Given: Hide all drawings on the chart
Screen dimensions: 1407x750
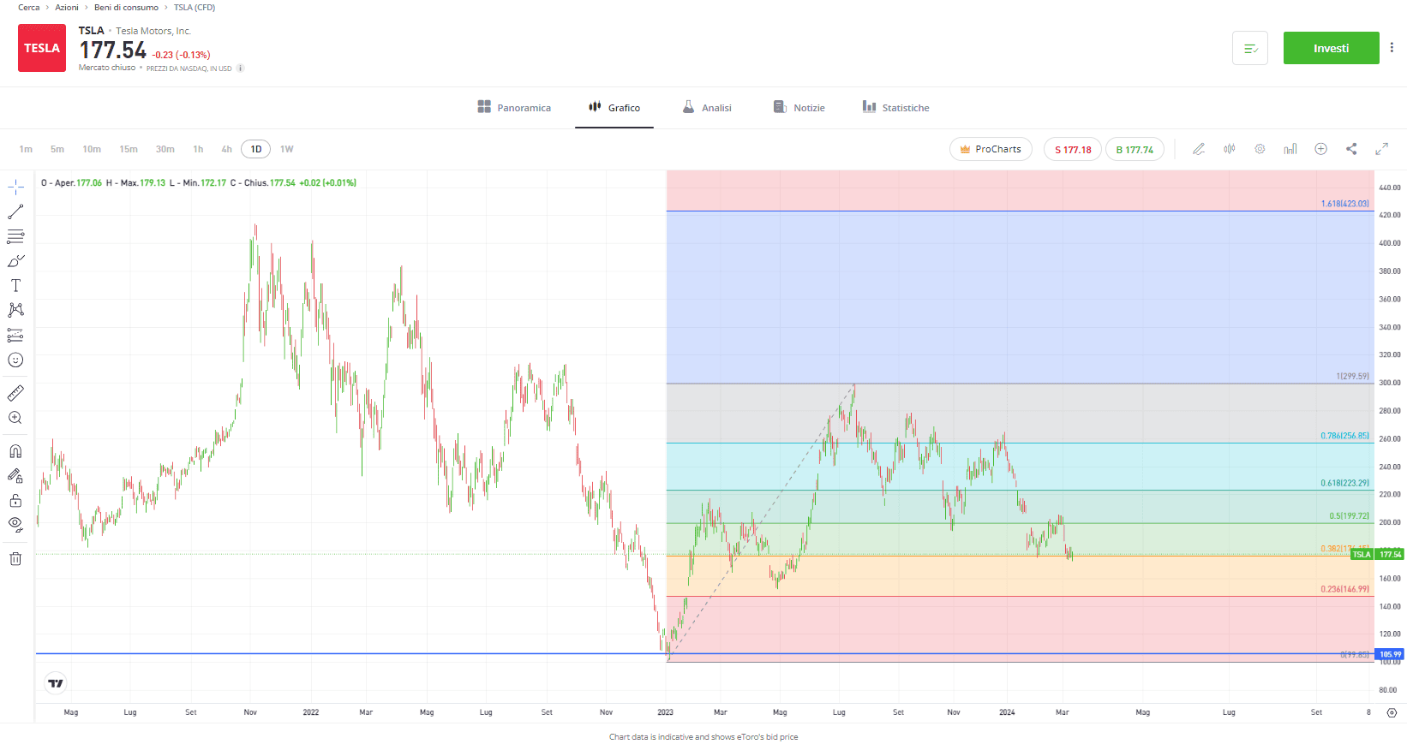Looking at the screenshot, I should [15, 525].
